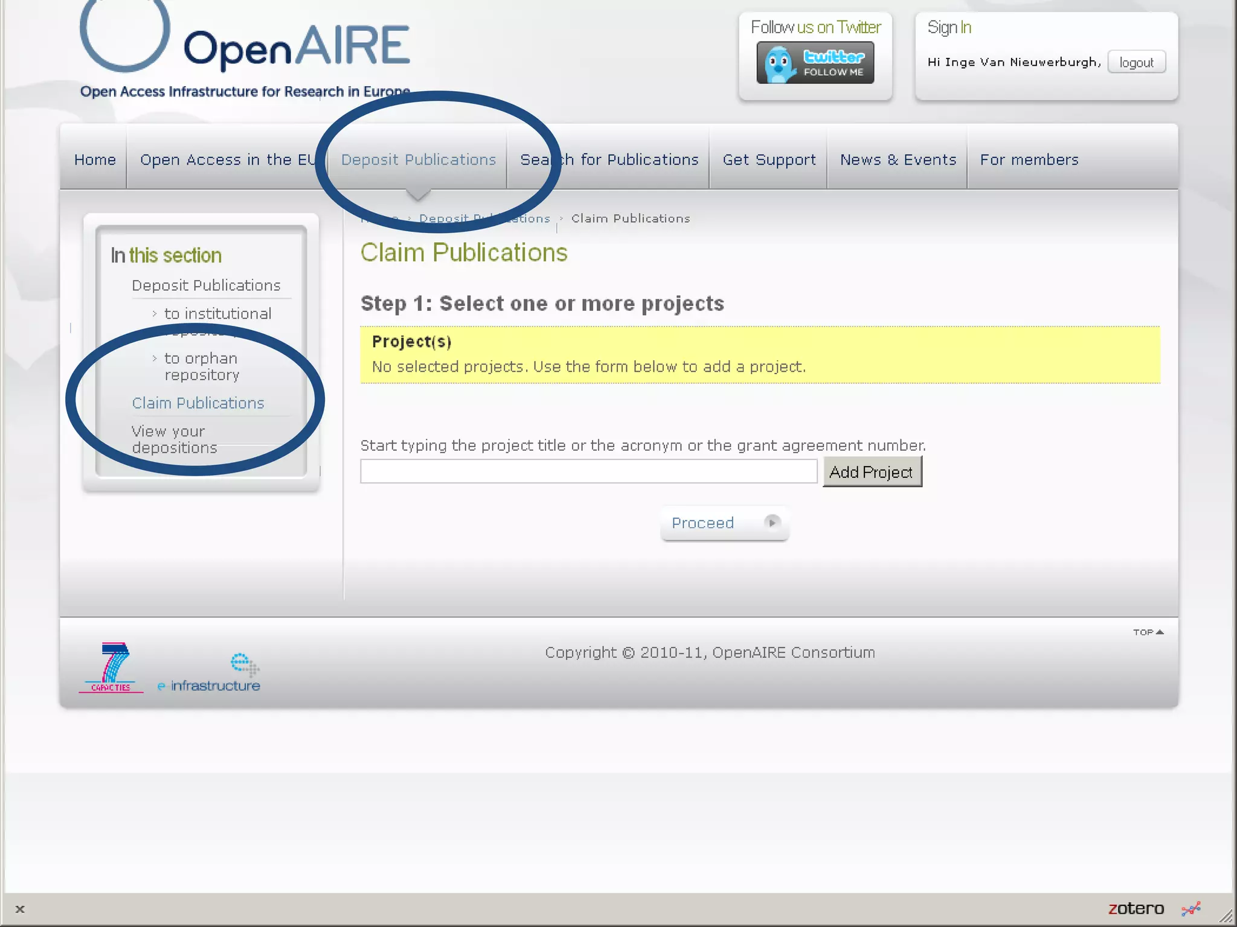Click the 'Sign In' heading

click(x=949, y=27)
